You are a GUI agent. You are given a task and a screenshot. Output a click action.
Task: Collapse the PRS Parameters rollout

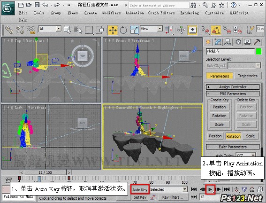pyautogui.click(x=233, y=94)
